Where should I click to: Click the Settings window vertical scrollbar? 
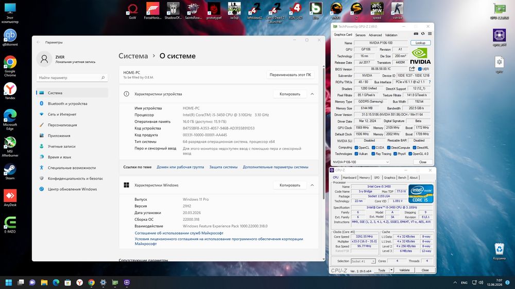pos(323,132)
